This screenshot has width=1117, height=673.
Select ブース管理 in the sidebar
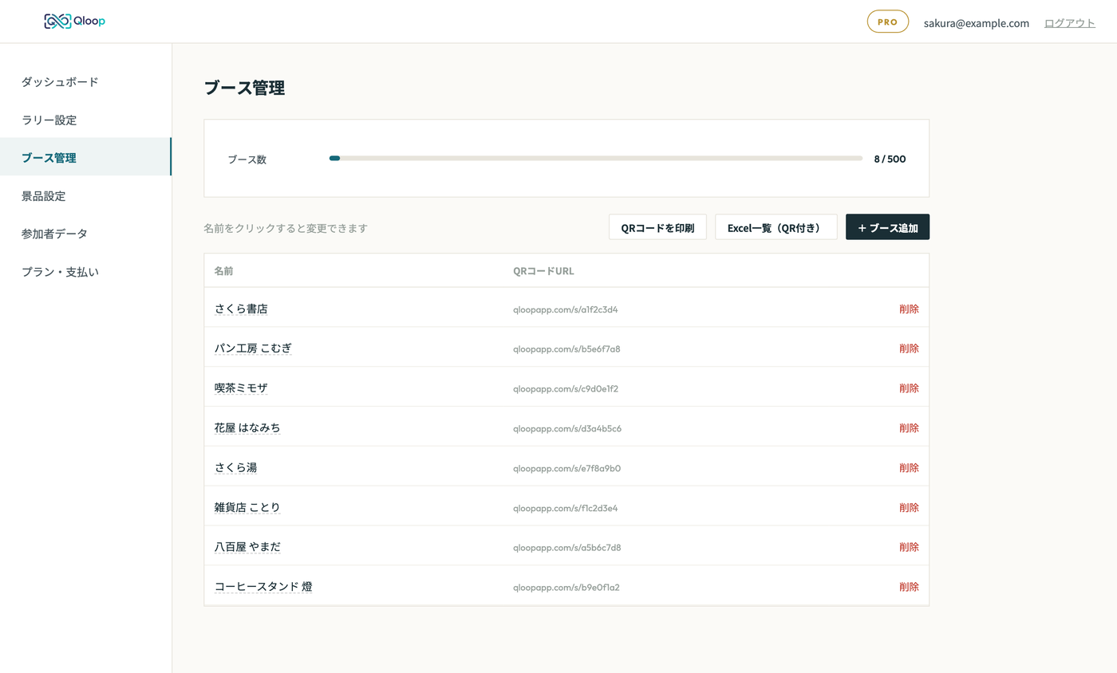[85, 157]
